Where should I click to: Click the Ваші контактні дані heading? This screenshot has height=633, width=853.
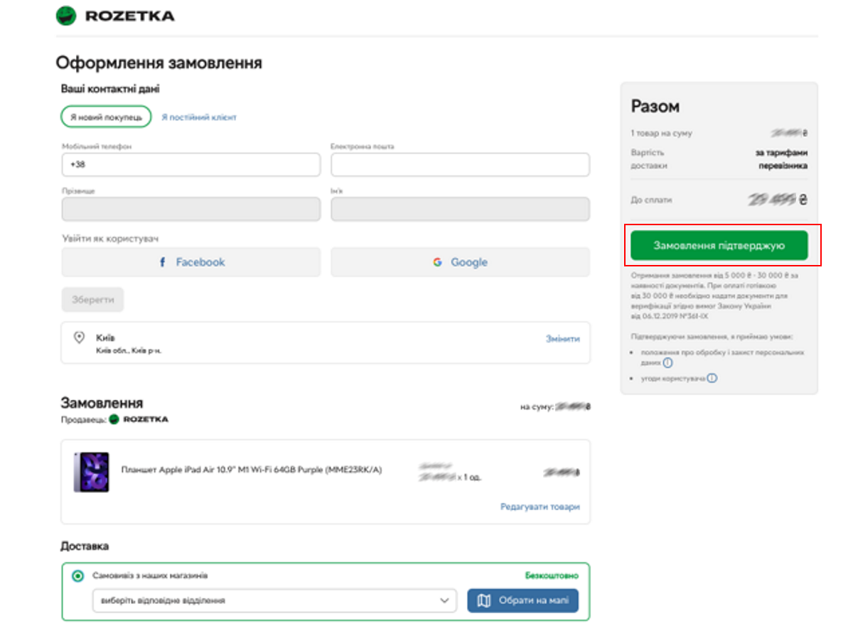click(110, 89)
